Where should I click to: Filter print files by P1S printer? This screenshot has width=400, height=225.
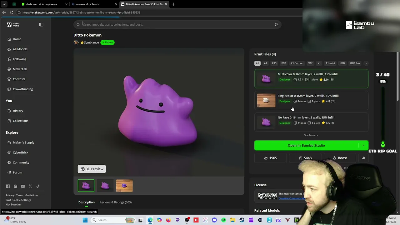[274, 63]
